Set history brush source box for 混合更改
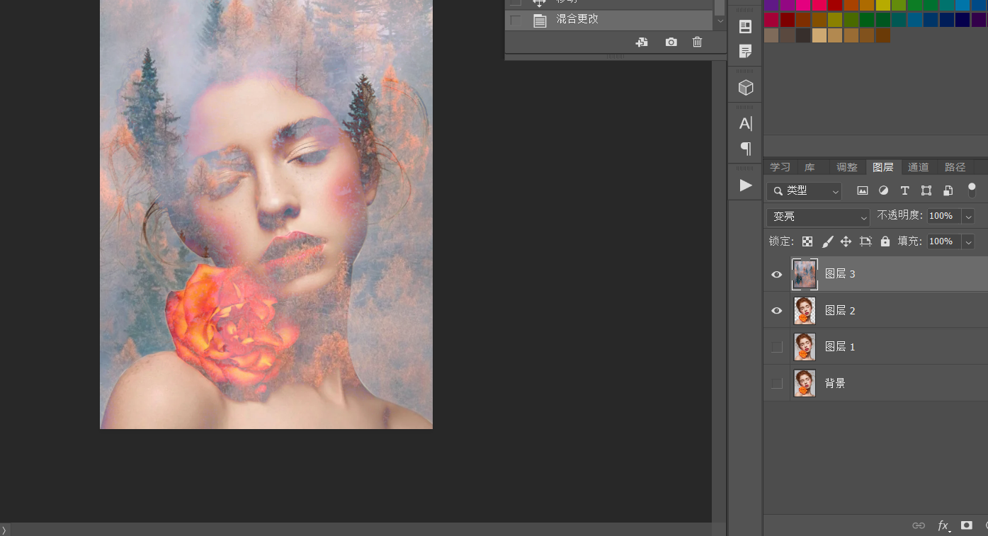This screenshot has width=988, height=536. [x=516, y=21]
